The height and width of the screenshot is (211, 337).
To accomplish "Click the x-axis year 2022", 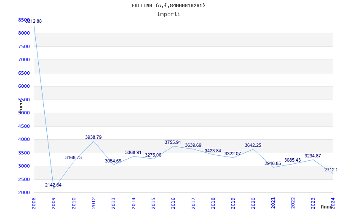I will tap(293, 203).
